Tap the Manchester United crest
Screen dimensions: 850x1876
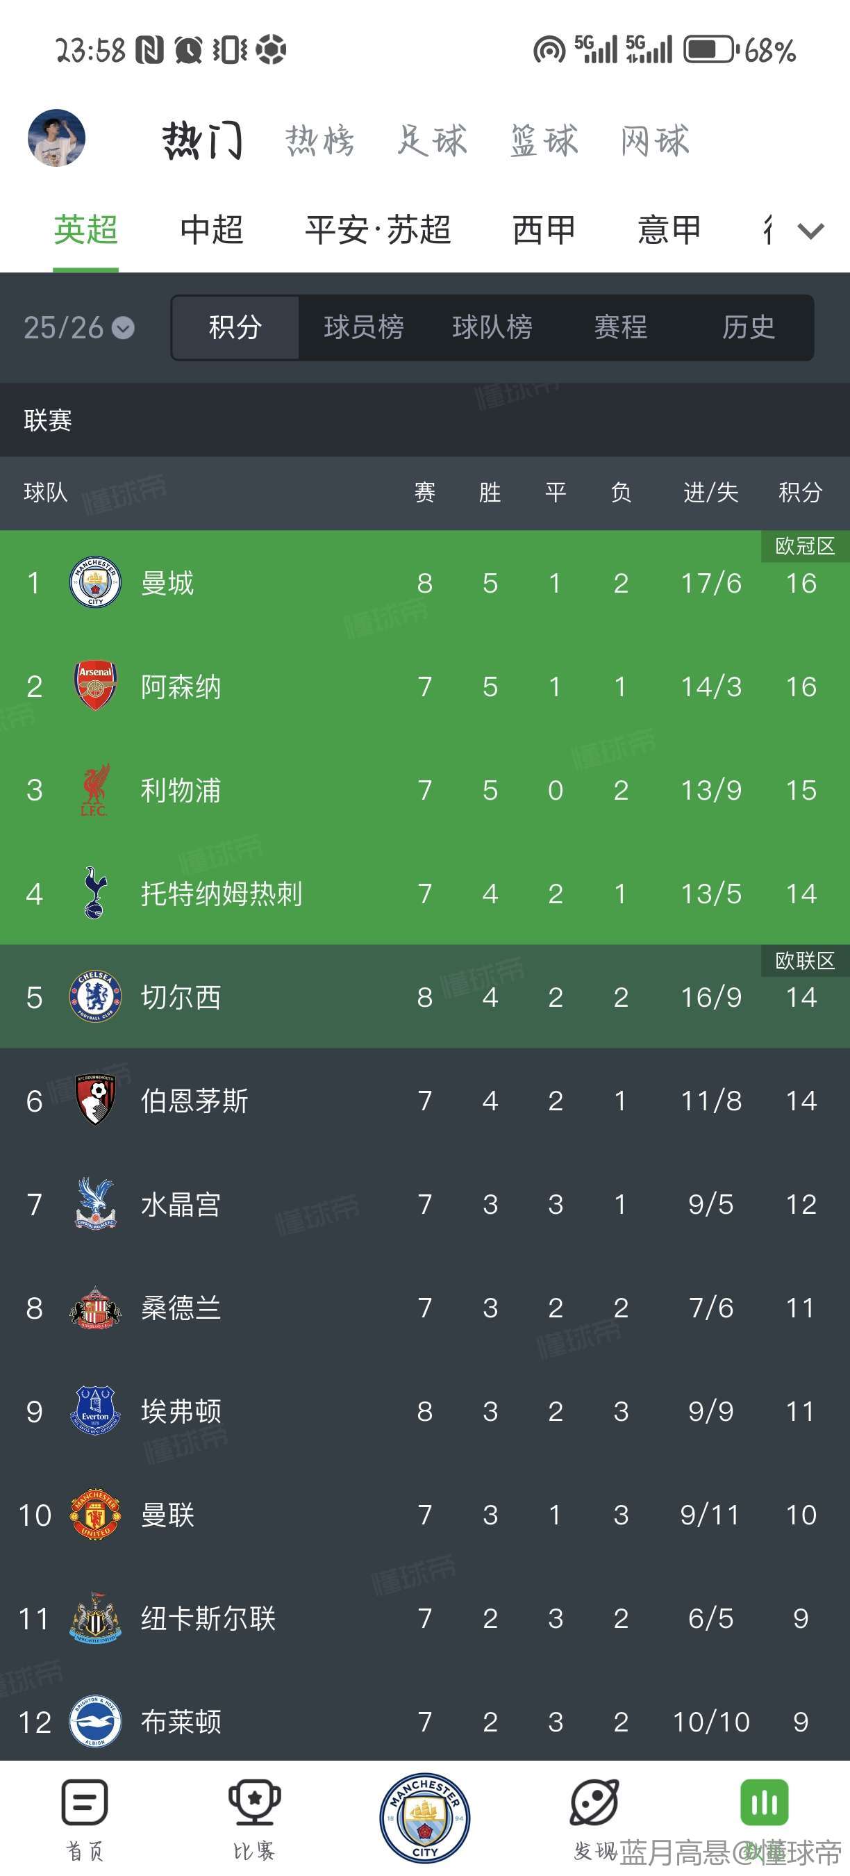(x=95, y=1515)
